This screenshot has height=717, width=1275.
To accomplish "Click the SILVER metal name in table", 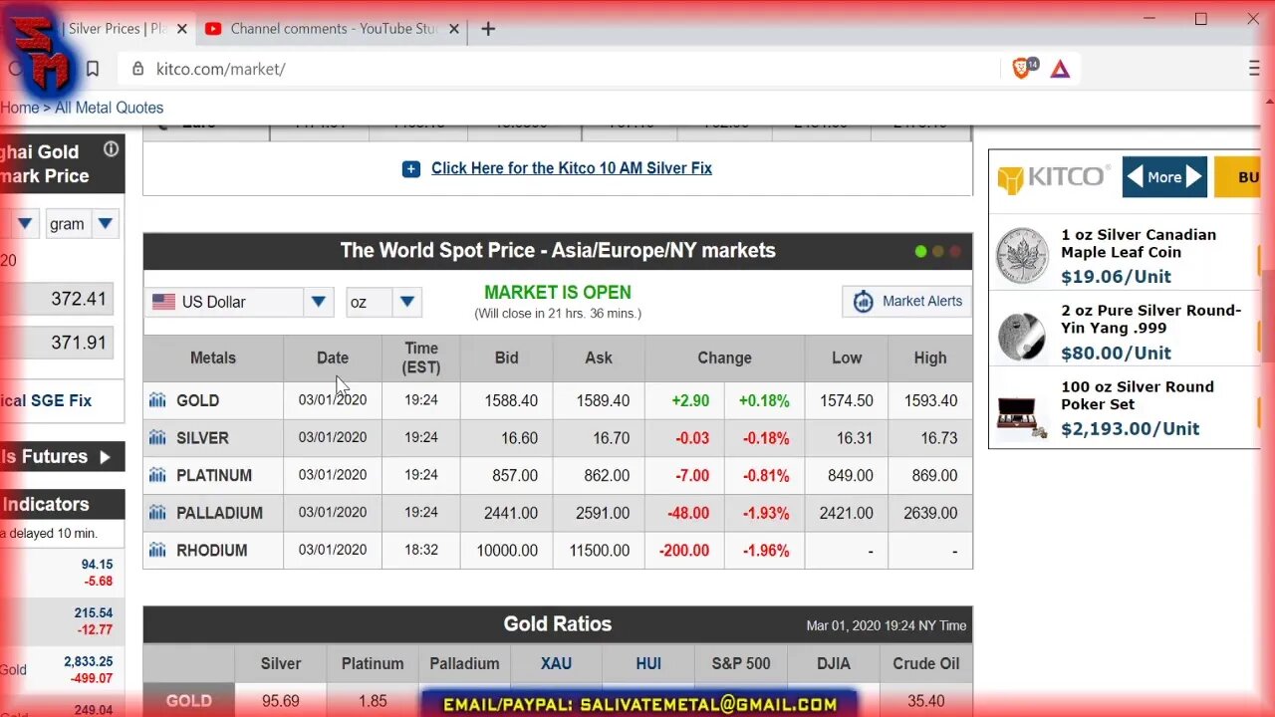I will 202,438.
